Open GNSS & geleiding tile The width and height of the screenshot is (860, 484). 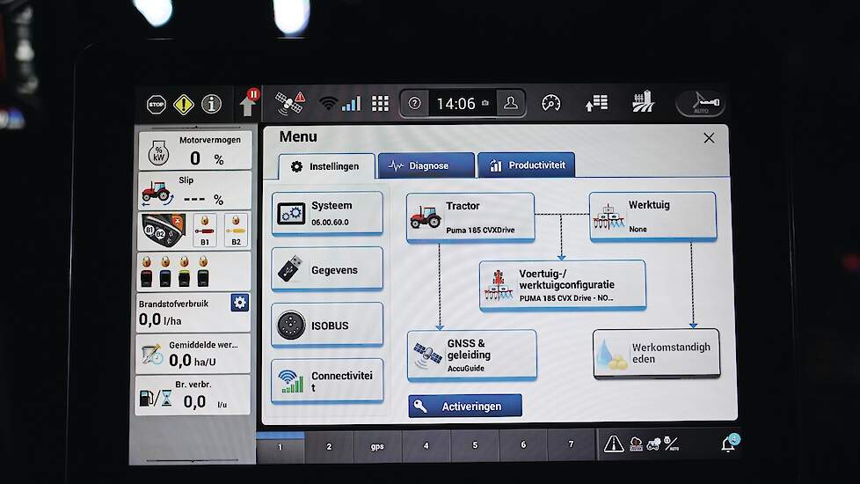tap(471, 355)
